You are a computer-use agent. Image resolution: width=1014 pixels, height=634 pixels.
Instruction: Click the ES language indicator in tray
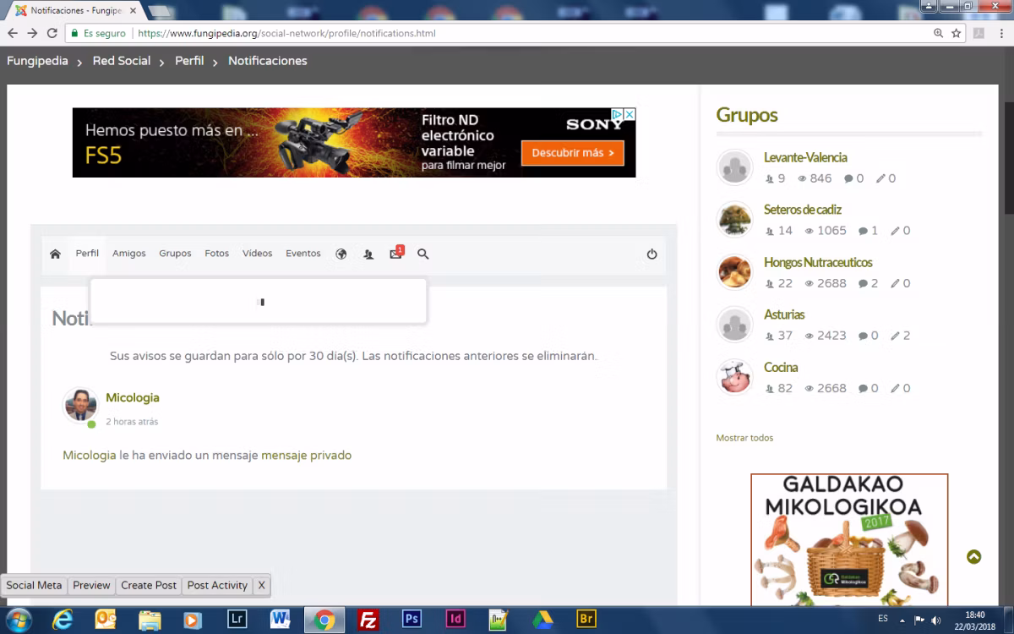click(x=883, y=619)
